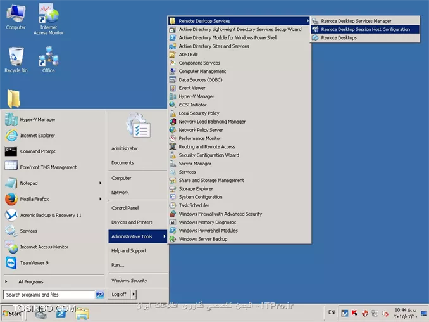Open ADSI Edit

[239, 55]
